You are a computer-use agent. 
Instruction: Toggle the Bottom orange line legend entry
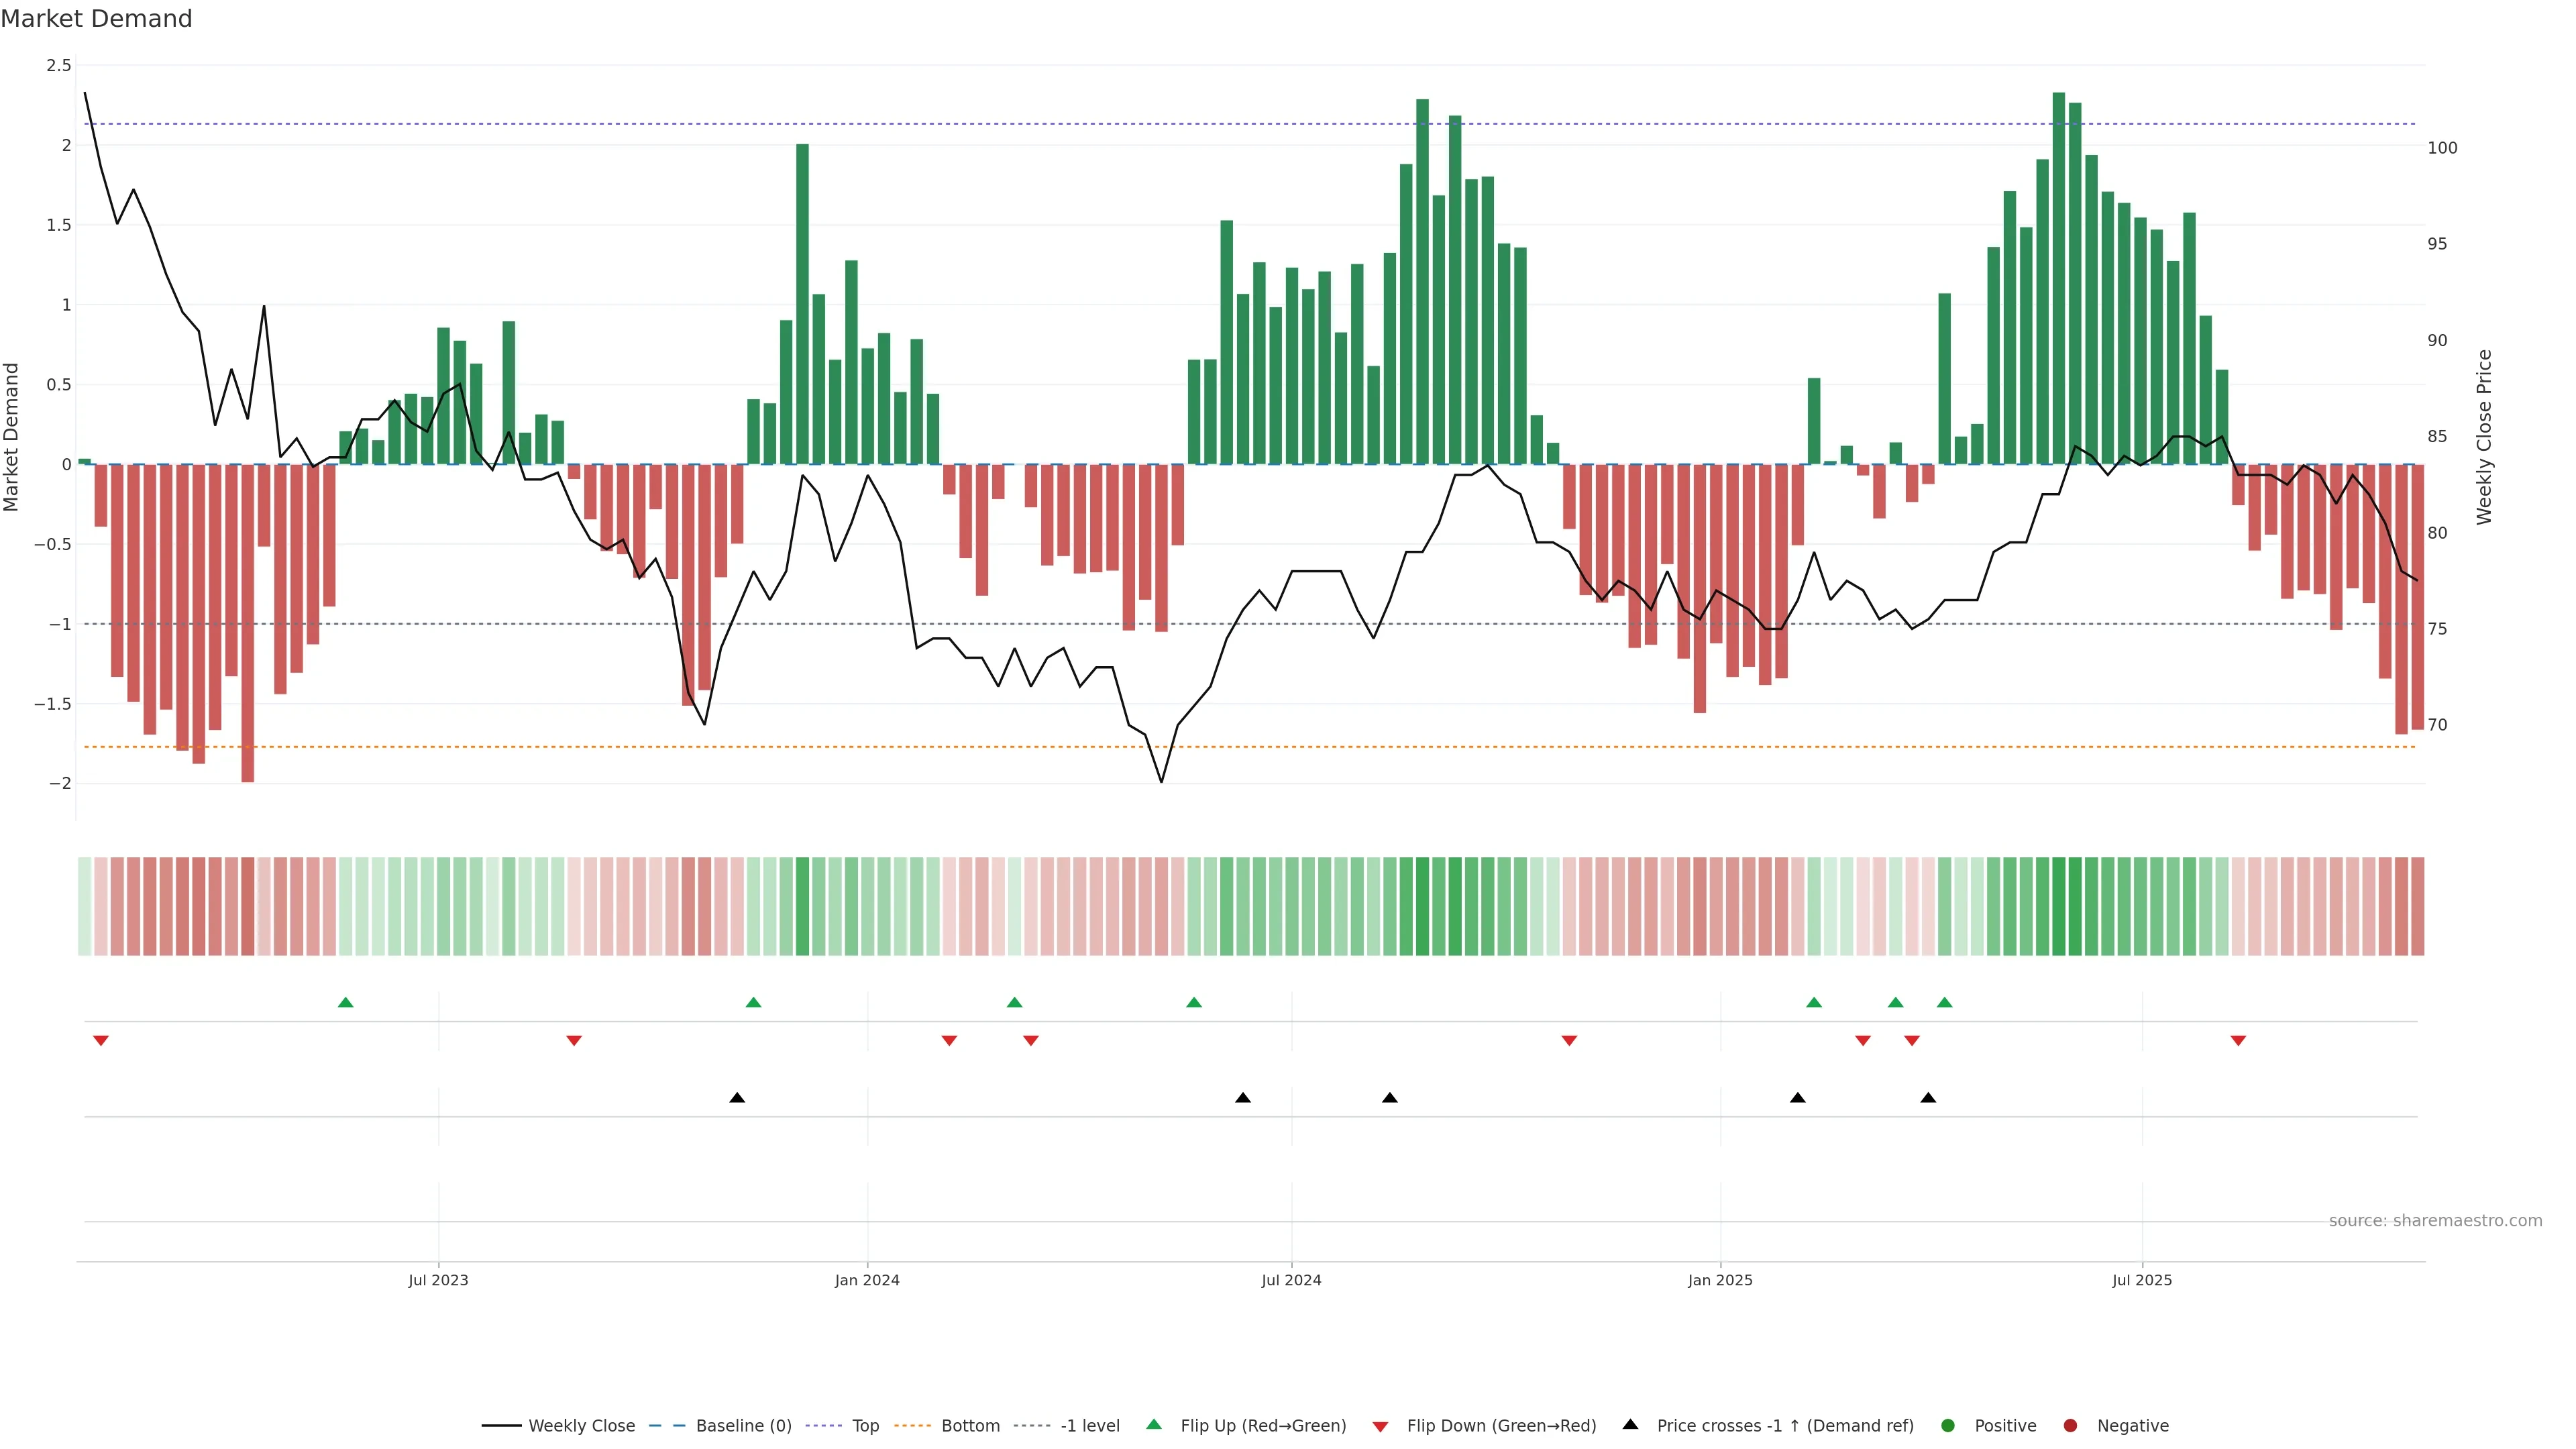(x=970, y=1426)
